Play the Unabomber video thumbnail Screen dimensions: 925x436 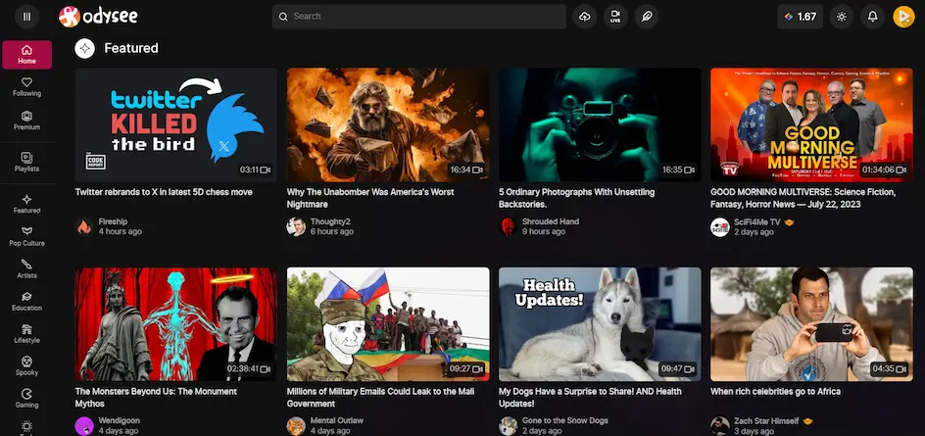(x=388, y=124)
